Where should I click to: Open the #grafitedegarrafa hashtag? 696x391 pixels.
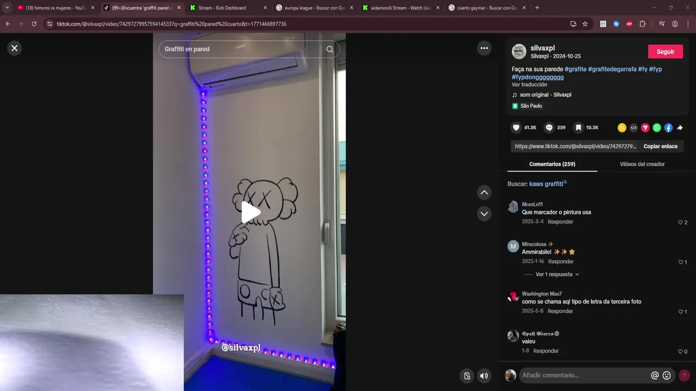(x=612, y=70)
